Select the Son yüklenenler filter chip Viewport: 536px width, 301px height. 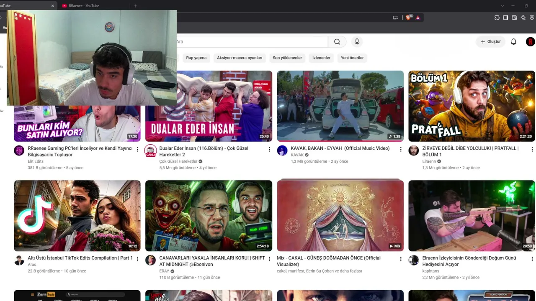[x=287, y=58]
